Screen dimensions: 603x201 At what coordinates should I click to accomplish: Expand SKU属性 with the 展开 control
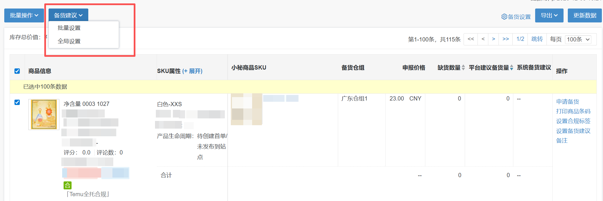click(x=193, y=71)
